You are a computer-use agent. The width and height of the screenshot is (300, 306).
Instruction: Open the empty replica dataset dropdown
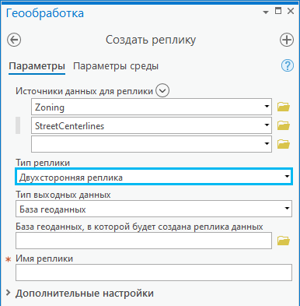click(267, 144)
